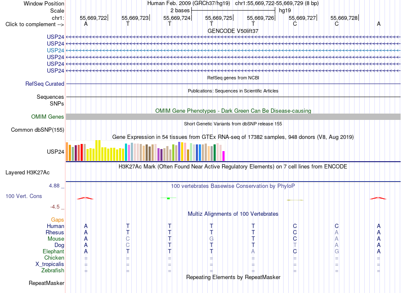Click the Dog species label
Image resolution: width=401 pixels, height=293 pixels.
[60, 245]
